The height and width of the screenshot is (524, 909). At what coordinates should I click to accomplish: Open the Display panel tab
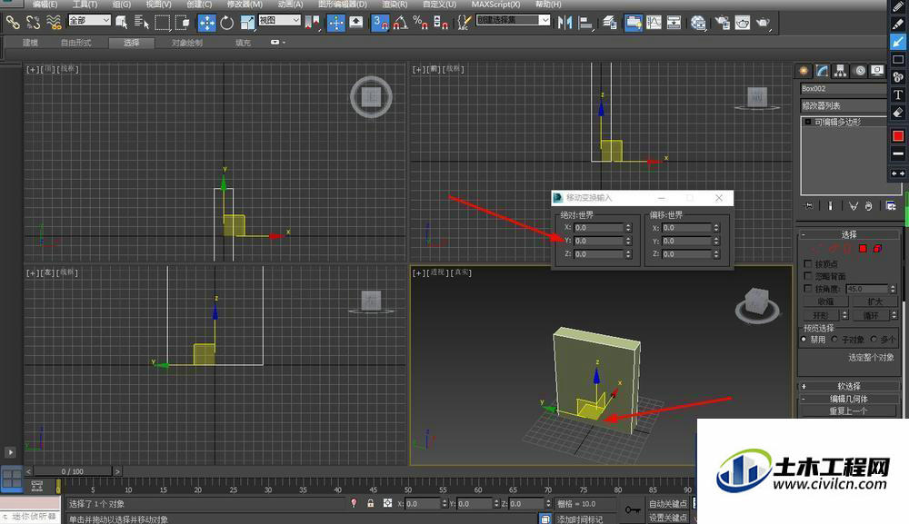pyautogui.click(x=878, y=71)
